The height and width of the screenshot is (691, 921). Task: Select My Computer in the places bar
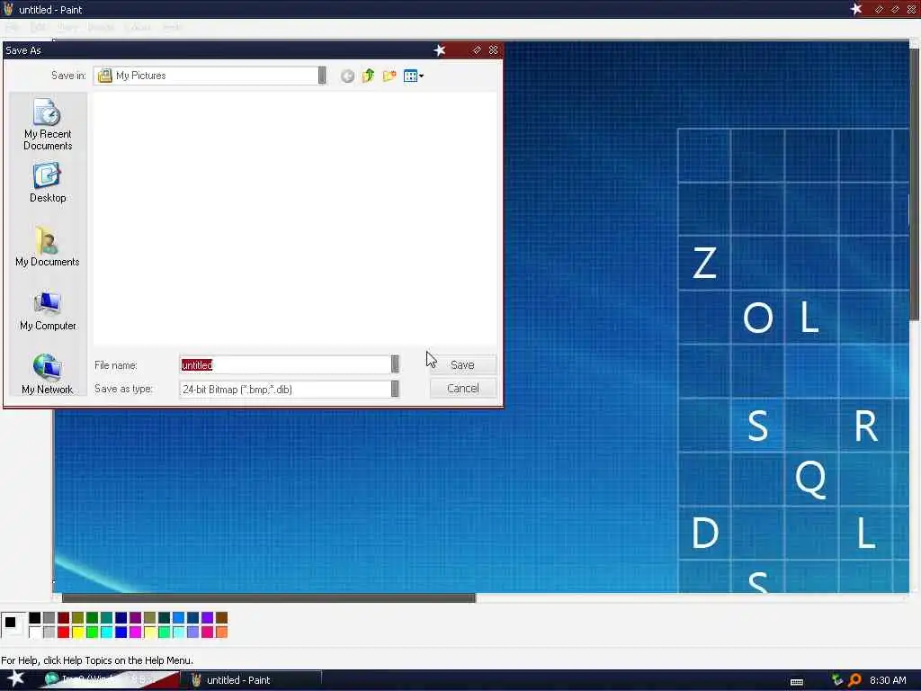(x=48, y=310)
